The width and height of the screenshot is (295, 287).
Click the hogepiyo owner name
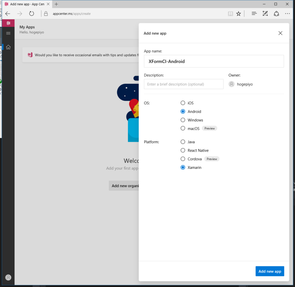tap(244, 84)
